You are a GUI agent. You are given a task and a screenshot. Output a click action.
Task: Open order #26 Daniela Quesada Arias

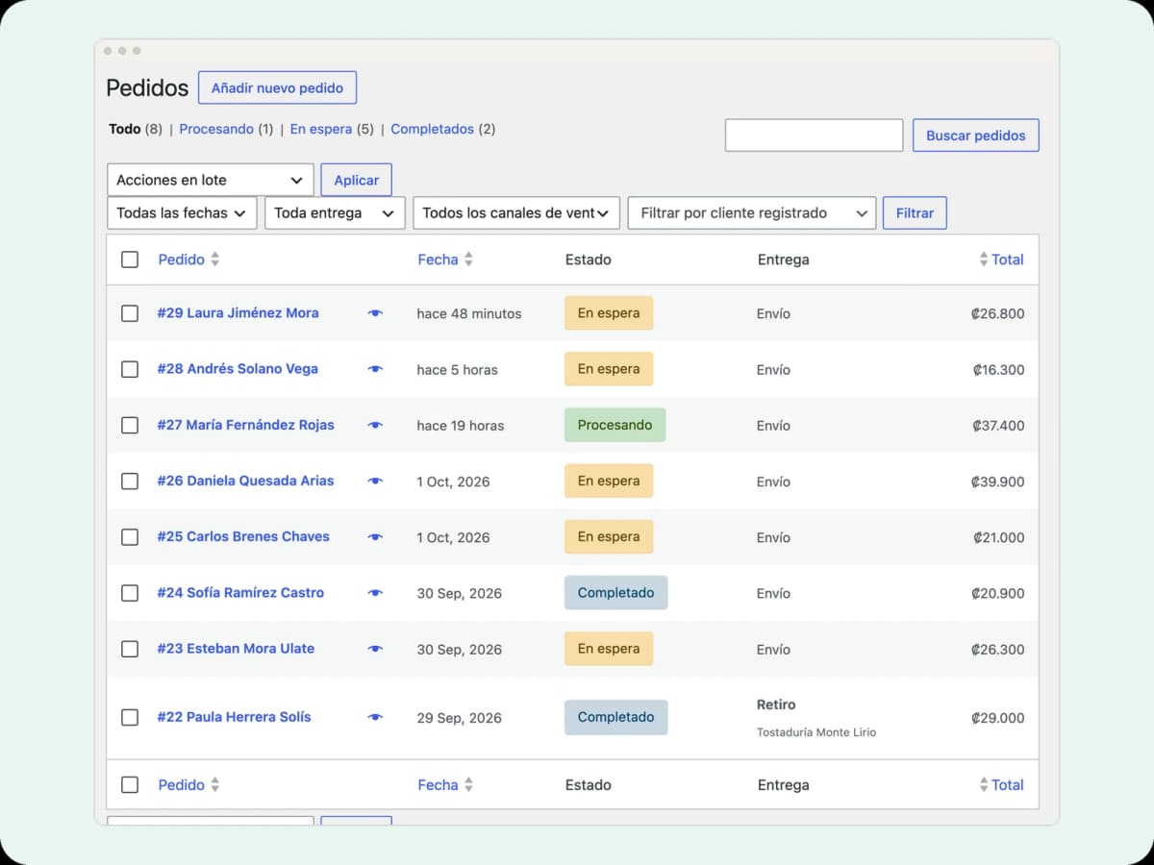245,481
